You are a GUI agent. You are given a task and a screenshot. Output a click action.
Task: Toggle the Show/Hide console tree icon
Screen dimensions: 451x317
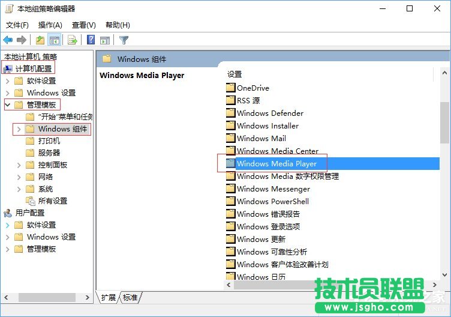[55, 40]
